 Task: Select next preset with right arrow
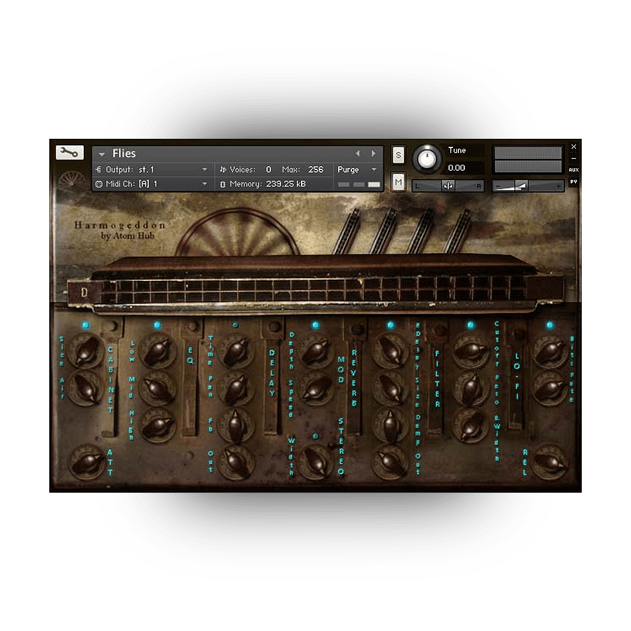point(373,153)
